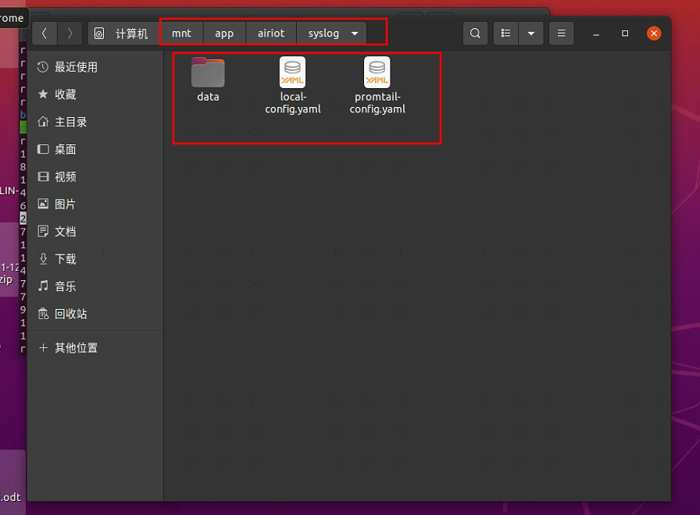Image resolution: width=700 pixels, height=515 pixels.
Task: Open 收藏 starred items in sidebar
Action: click(x=66, y=94)
